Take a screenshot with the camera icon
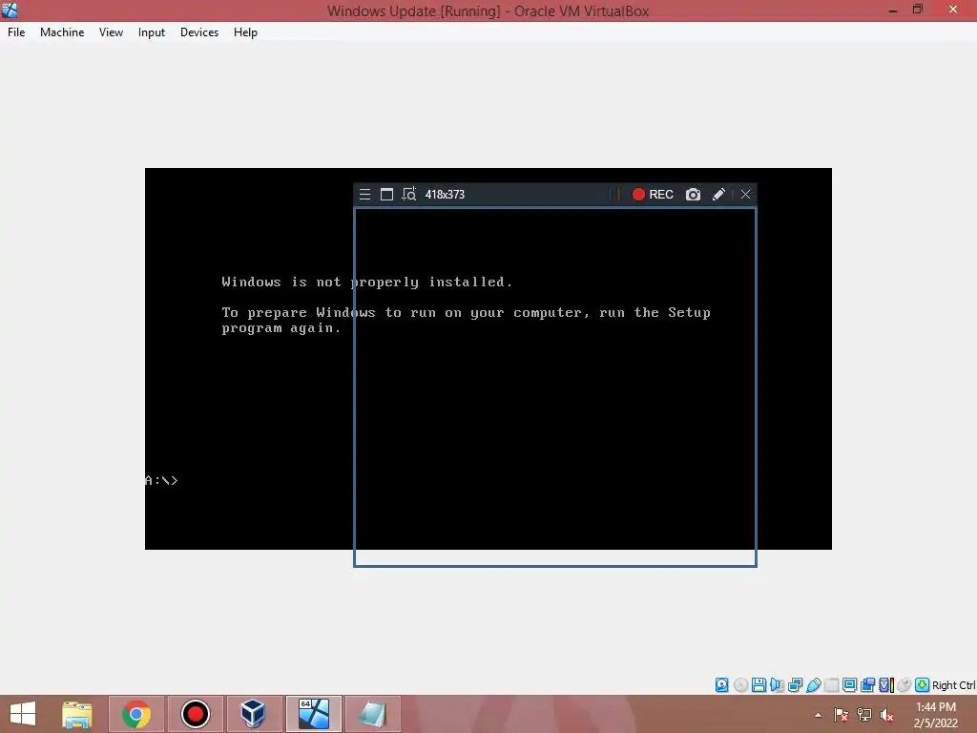977x733 pixels. tap(693, 195)
